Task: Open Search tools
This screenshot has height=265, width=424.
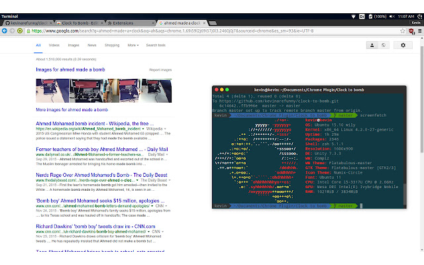Action: click(156, 45)
